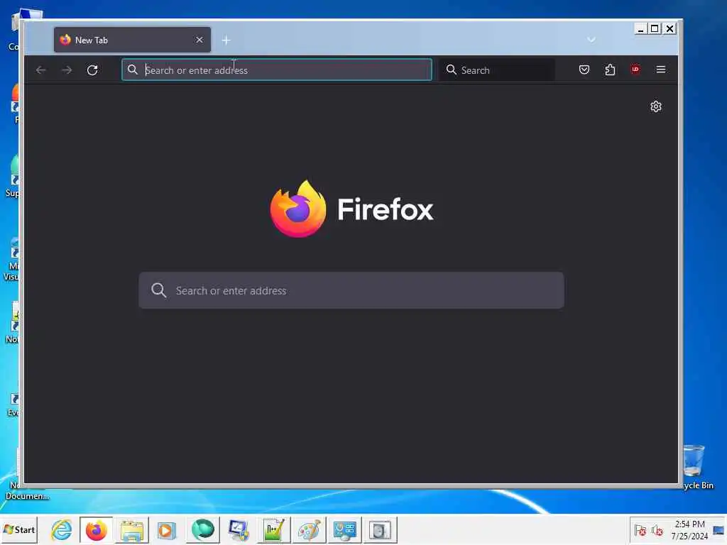The height and width of the screenshot is (545, 727).
Task: Open the muted volume tray icon
Action: (x=657, y=530)
